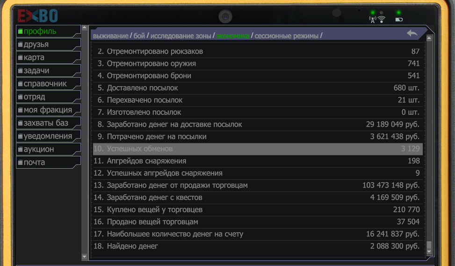Click the stats list scroll-down arrow

pyautogui.click(x=429, y=252)
